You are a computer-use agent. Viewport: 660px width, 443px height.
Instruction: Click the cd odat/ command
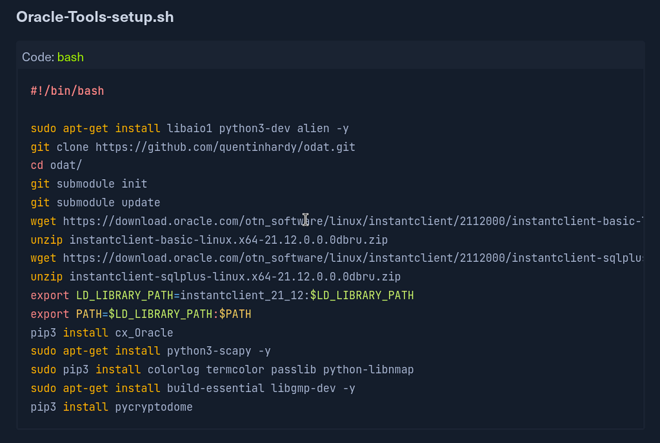[56, 165]
